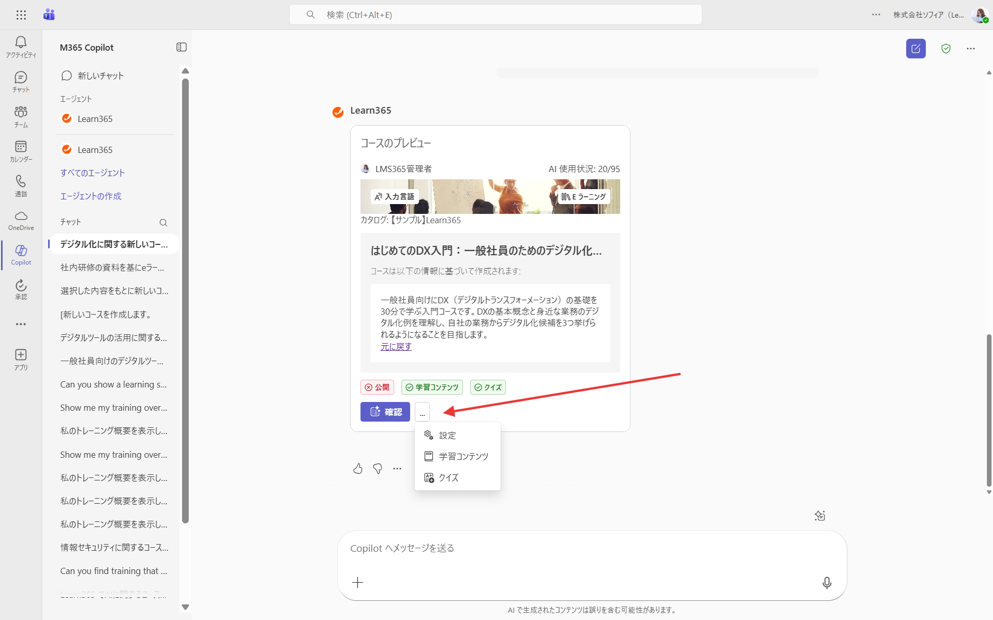Image resolution: width=993 pixels, height=620 pixels.
Task: Start a new chat with compose icon
Action: coord(916,49)
